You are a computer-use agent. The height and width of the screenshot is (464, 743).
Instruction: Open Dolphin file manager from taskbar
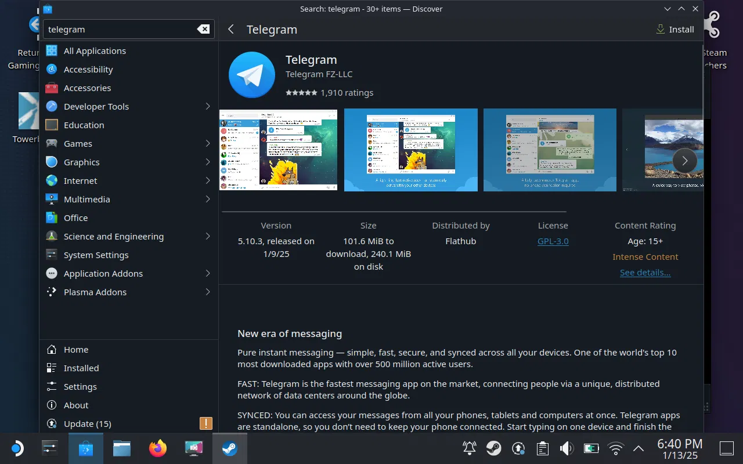(x=121, y=448)
